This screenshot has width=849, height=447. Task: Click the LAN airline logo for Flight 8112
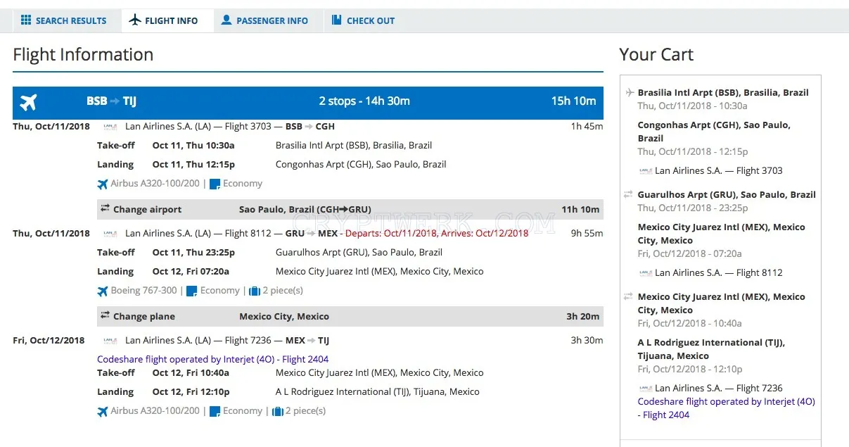click(x=110, y=234)
